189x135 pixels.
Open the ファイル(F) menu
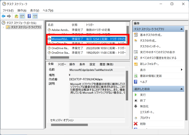8,10
